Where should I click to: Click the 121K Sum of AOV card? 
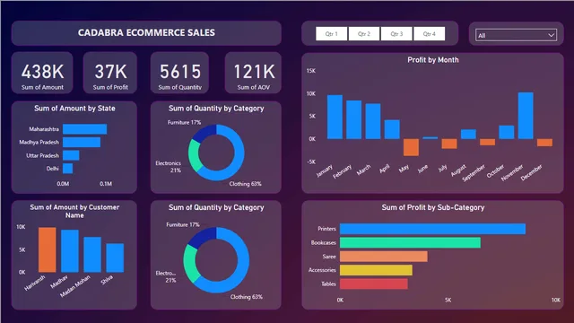(x=253, y=73)
